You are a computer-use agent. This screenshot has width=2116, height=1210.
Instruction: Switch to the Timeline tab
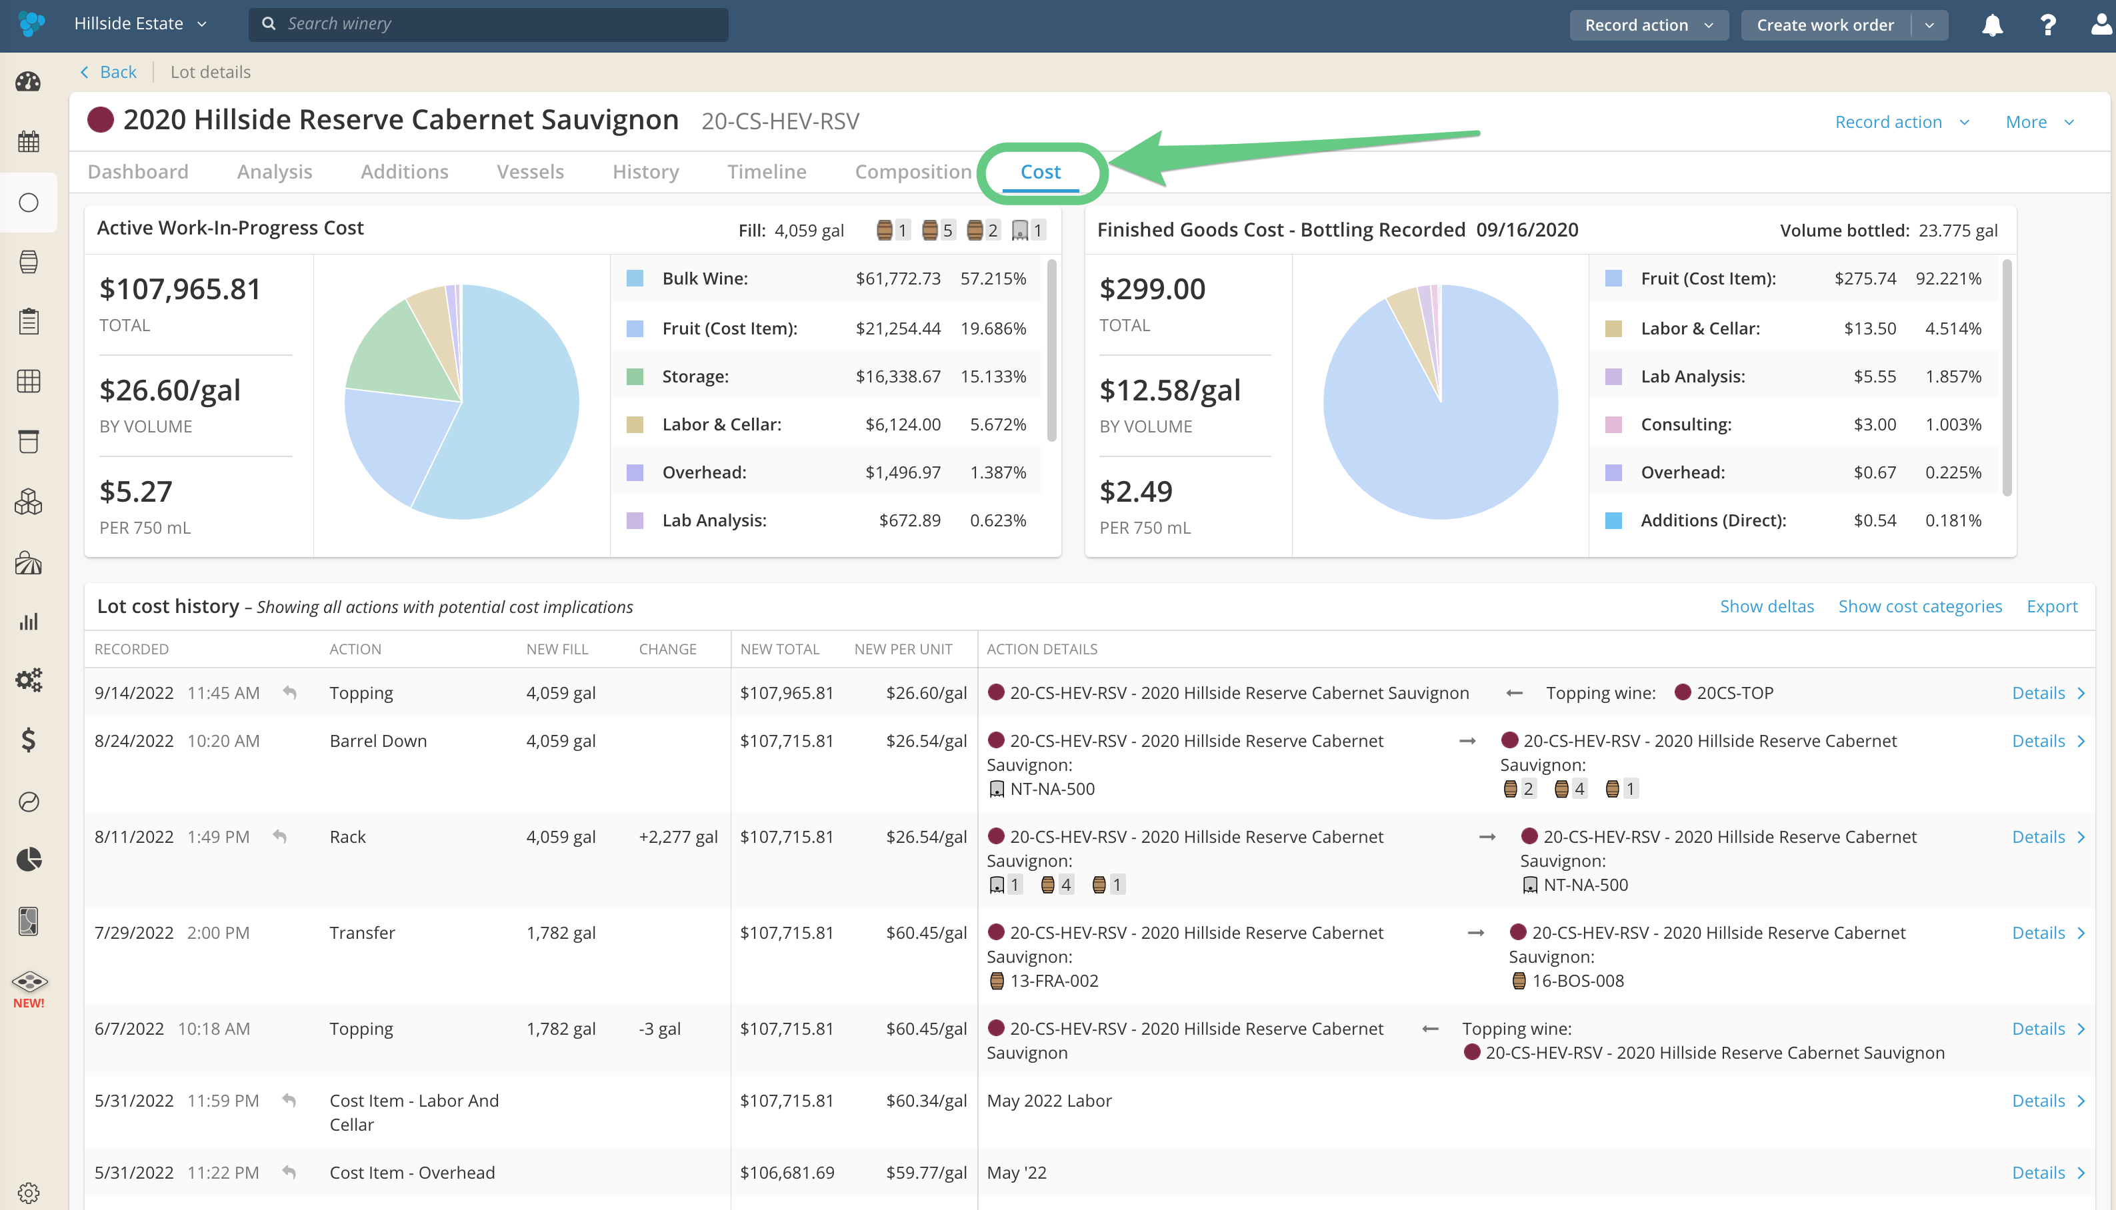(767, 172)
